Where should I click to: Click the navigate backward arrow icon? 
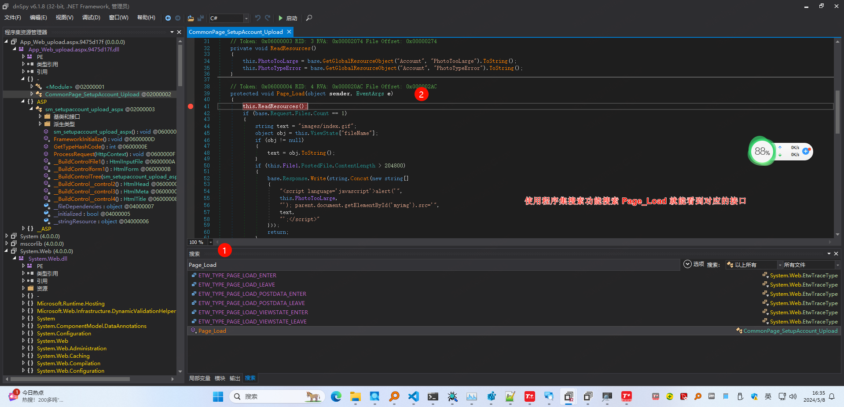168,18
